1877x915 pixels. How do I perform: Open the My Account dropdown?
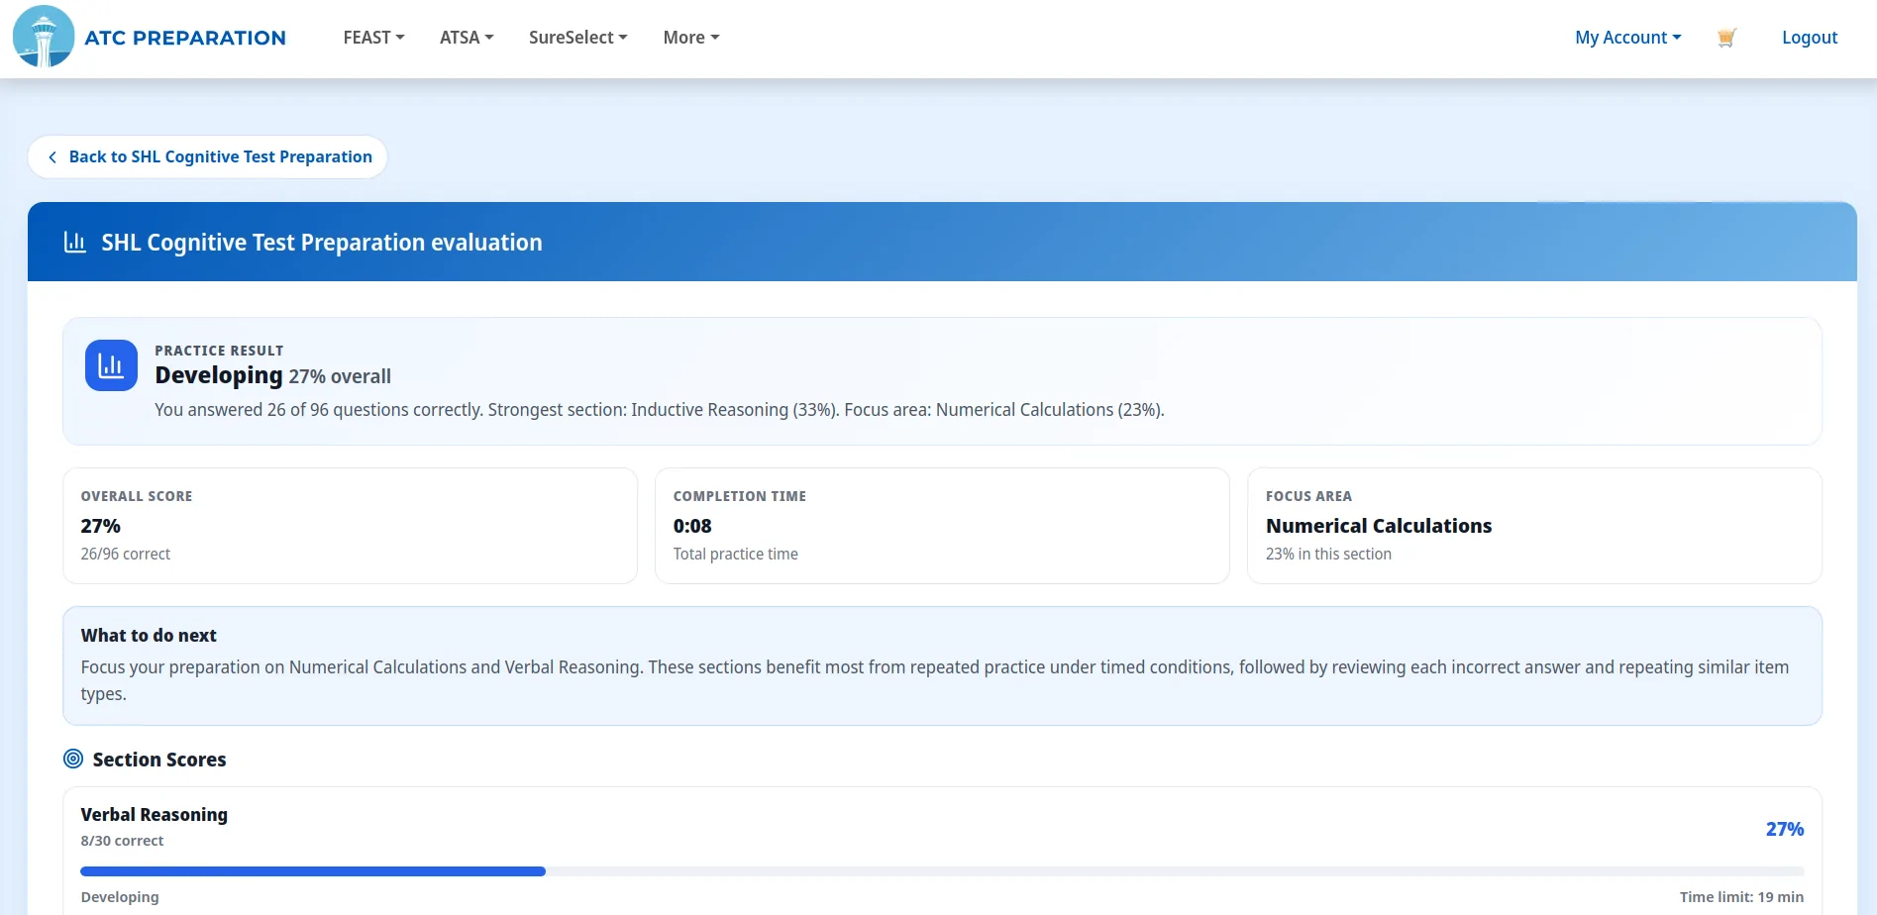(x=1628, y=38)
